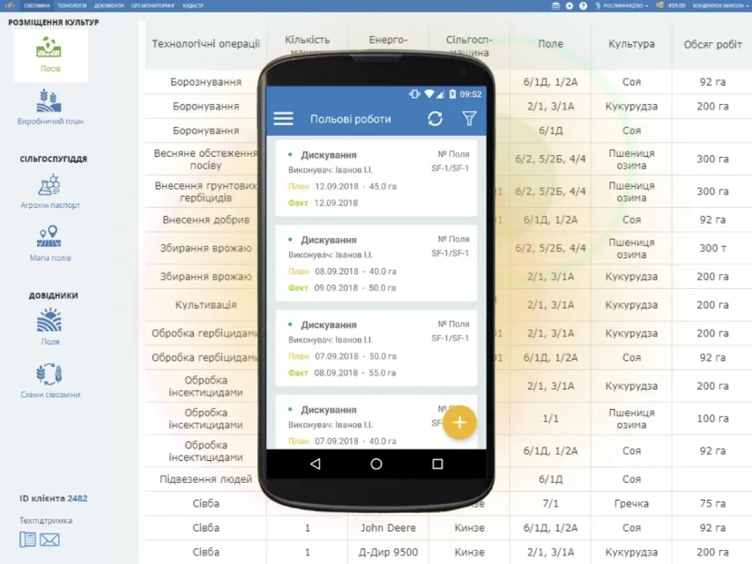
Task: Open Виробничий план in the sidebar
Action: click(50, 106)
